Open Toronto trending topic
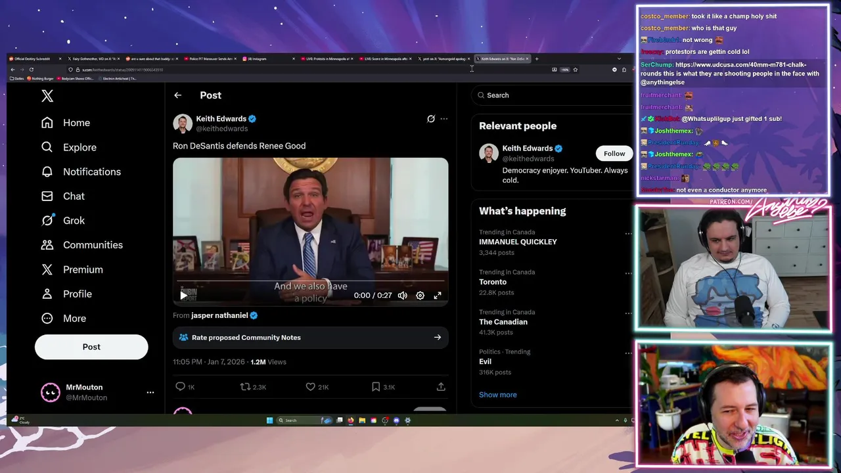 (x=493, y=282)
